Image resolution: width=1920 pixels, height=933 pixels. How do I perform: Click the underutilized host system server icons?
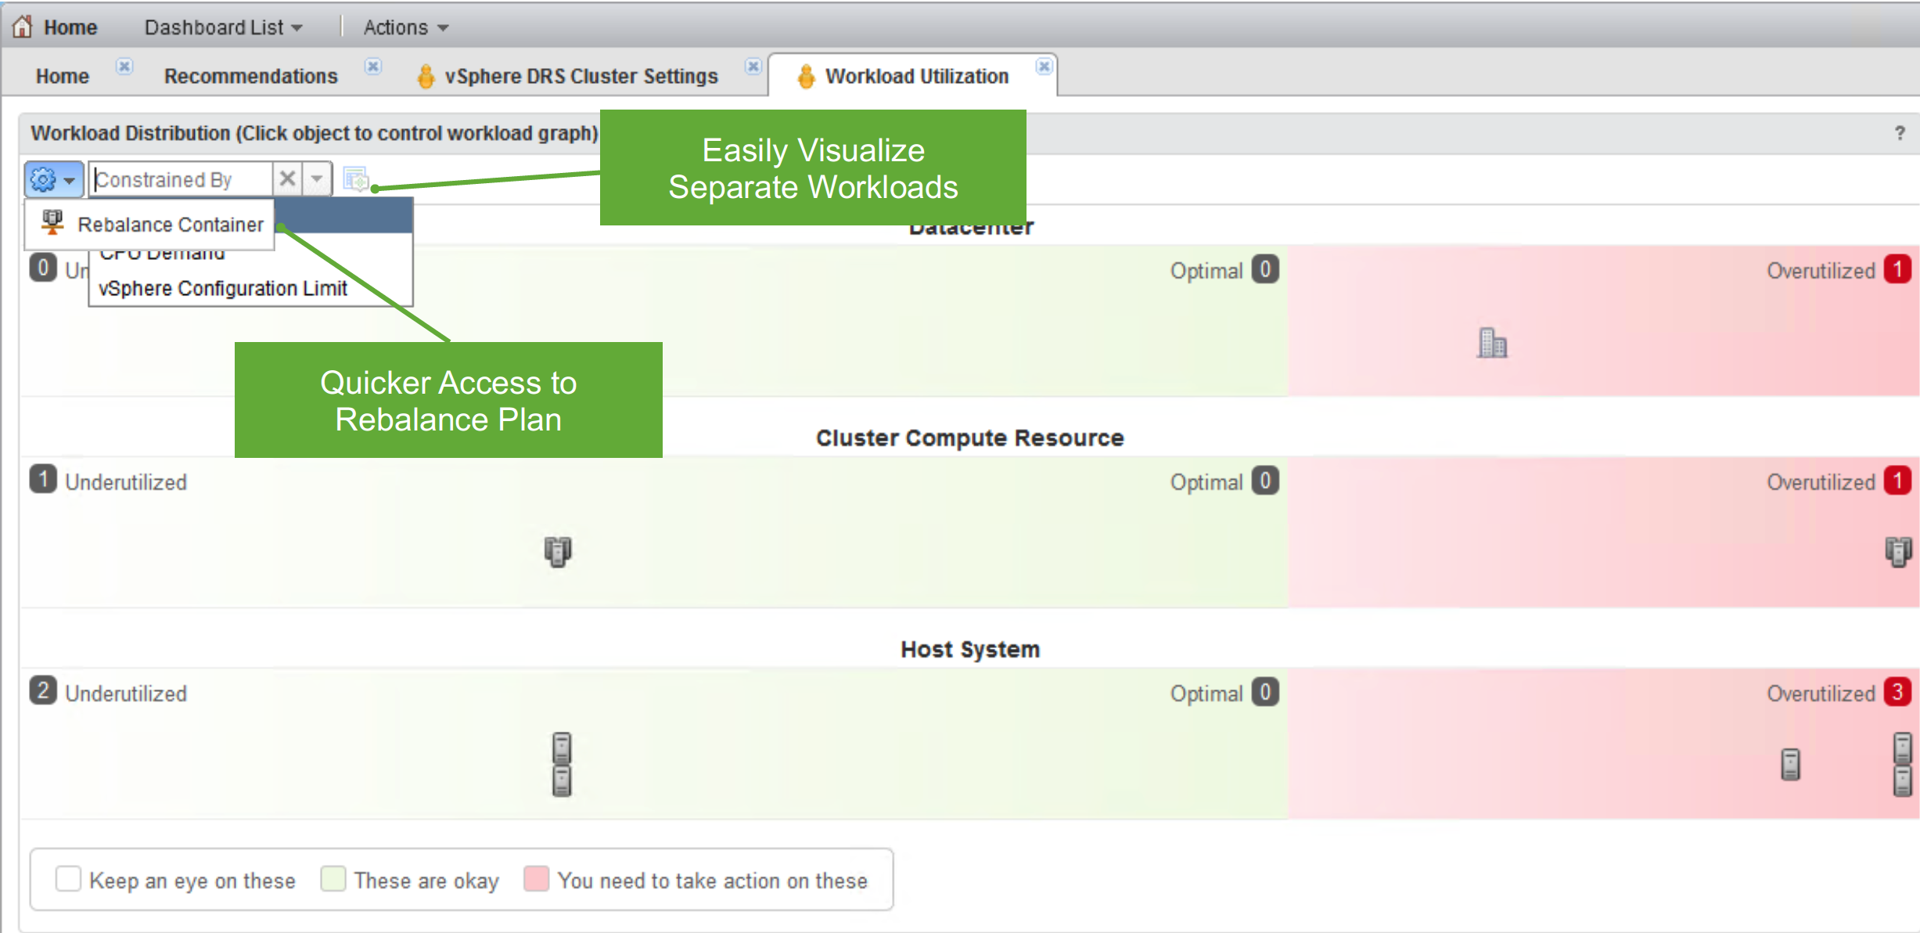pos(562,764)
